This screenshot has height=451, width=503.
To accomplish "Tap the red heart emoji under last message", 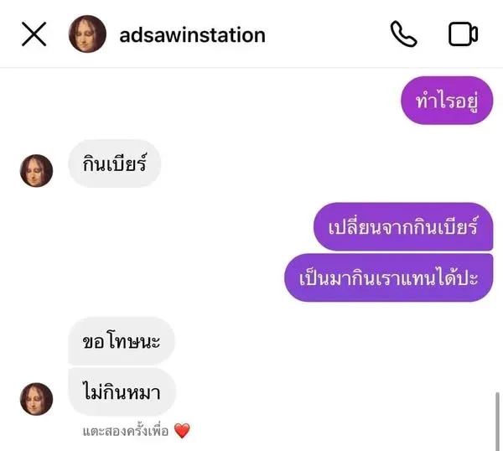I will click(182, 431).
